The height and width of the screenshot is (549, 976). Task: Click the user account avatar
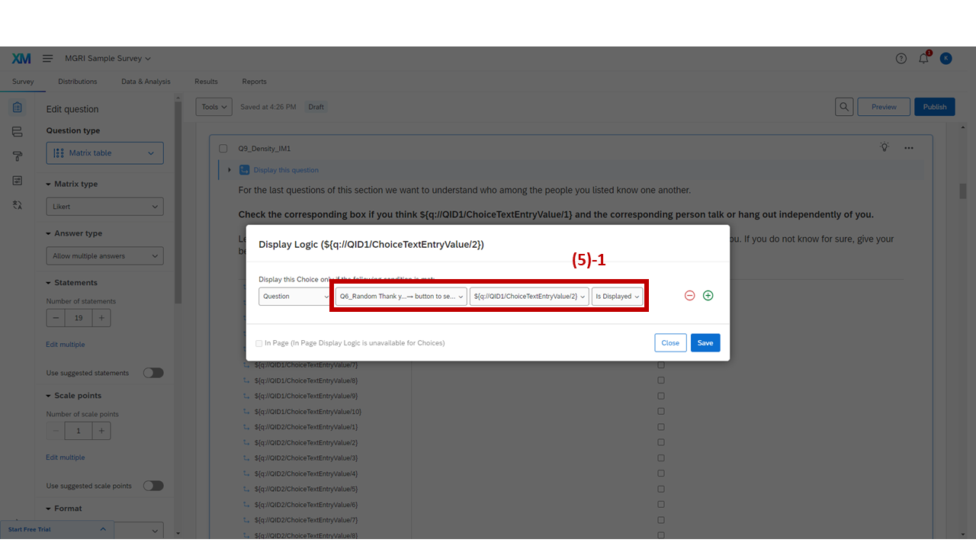(x=945, y=59)
